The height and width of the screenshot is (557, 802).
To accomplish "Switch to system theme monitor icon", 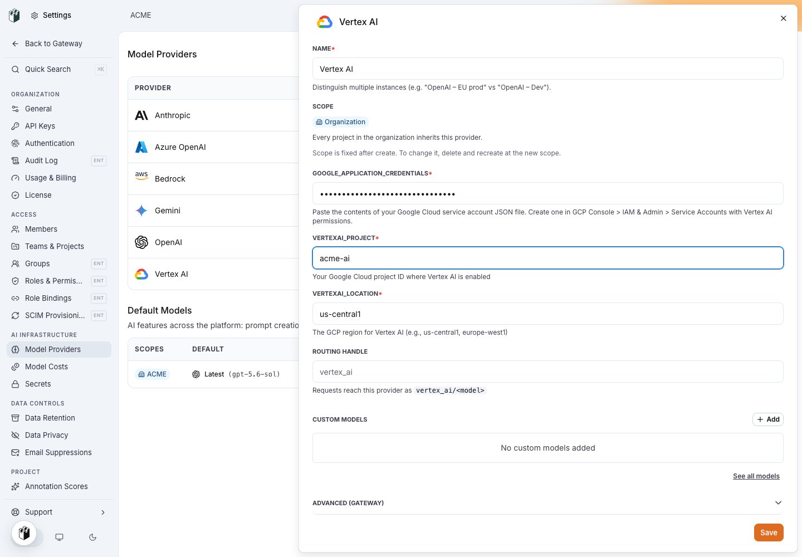I will [59, 537].
